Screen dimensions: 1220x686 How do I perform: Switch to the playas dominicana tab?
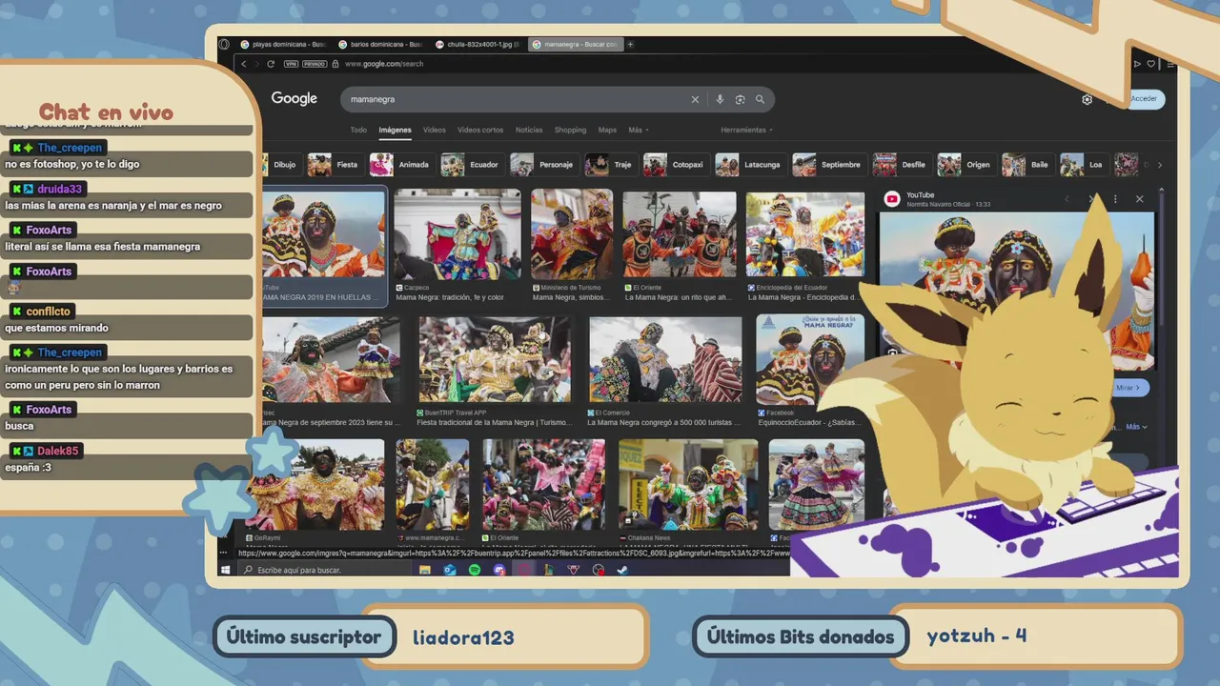pos(283,44)
